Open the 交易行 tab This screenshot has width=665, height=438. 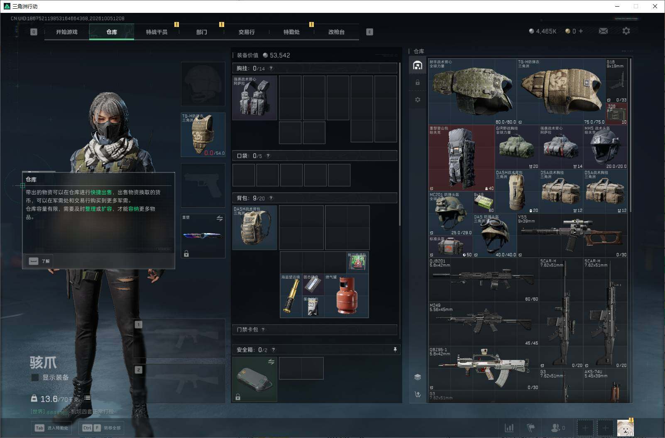[247, 32]
